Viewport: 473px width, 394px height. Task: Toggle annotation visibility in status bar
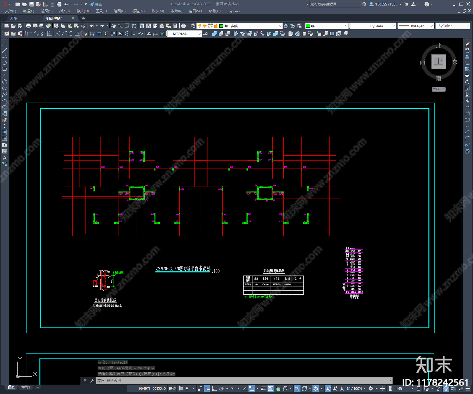328,388
